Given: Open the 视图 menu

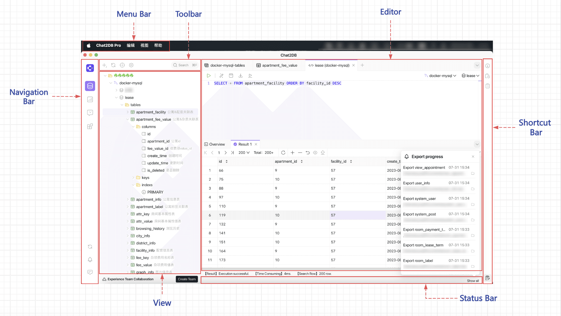Looking at the screenshot, I should (x=144, y=45).
